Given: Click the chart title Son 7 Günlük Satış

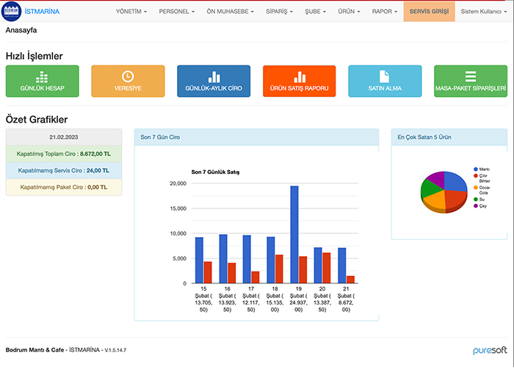Looking at the screenshot, I should pyautogui.click(x=215, y=172).
